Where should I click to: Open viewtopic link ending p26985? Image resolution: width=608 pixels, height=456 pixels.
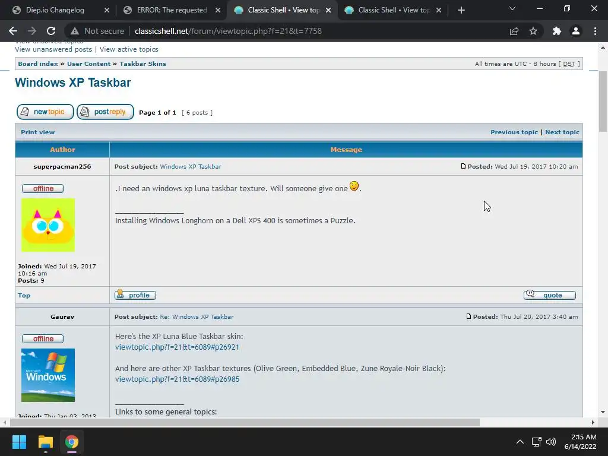(x=177, y=379)
